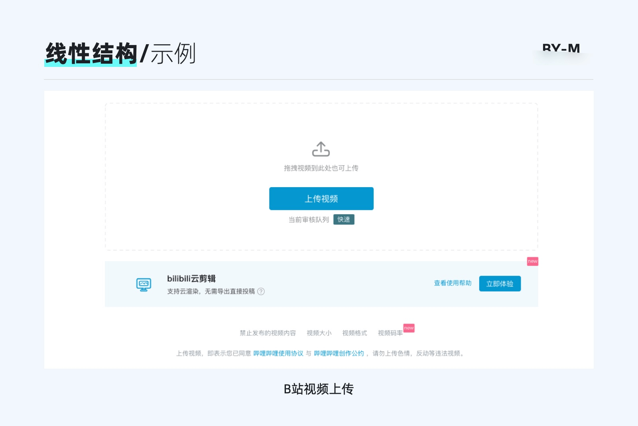This screenshot has height=426, width=638.
Task: Click the 快速 review queue badge
Action: coord(344,219)
